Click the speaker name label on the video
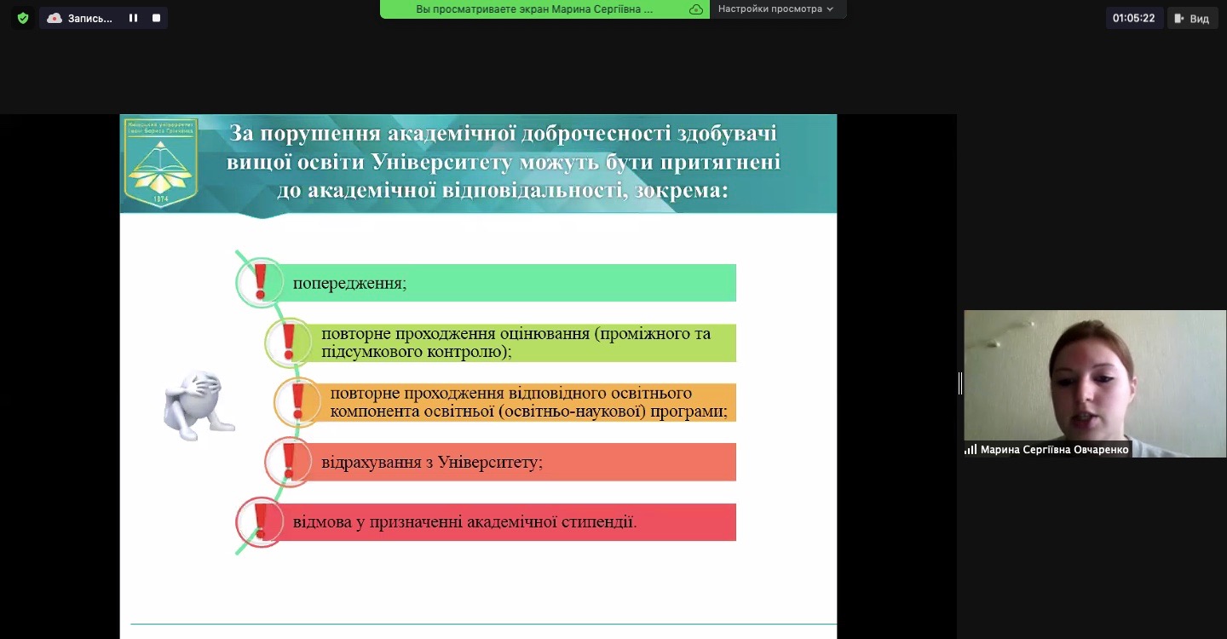The width and height of the screenshot is (1227, 639). tap(1054, 450)
